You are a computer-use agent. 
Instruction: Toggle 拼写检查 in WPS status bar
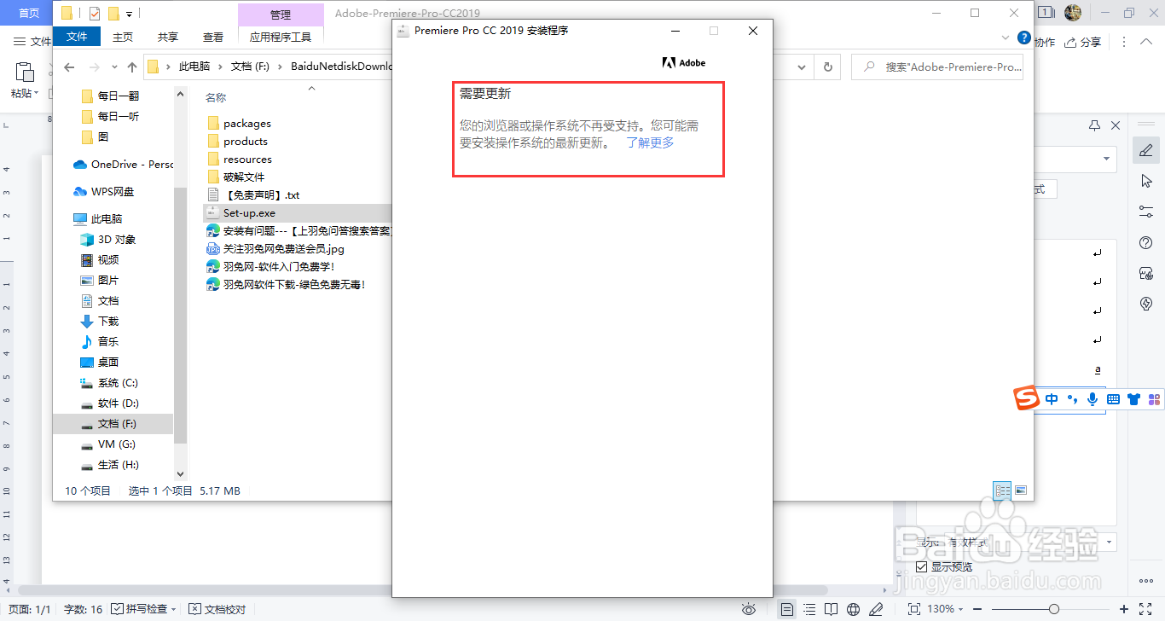point(143,609)
